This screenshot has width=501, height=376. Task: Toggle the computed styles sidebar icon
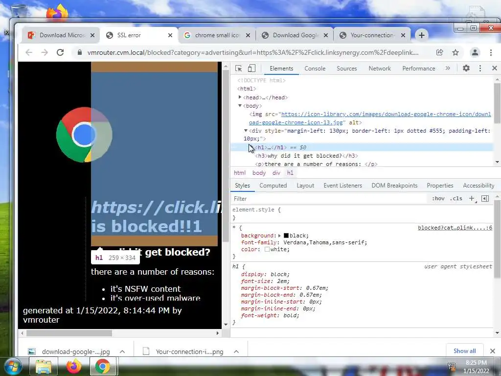click(x=485, y=199)
